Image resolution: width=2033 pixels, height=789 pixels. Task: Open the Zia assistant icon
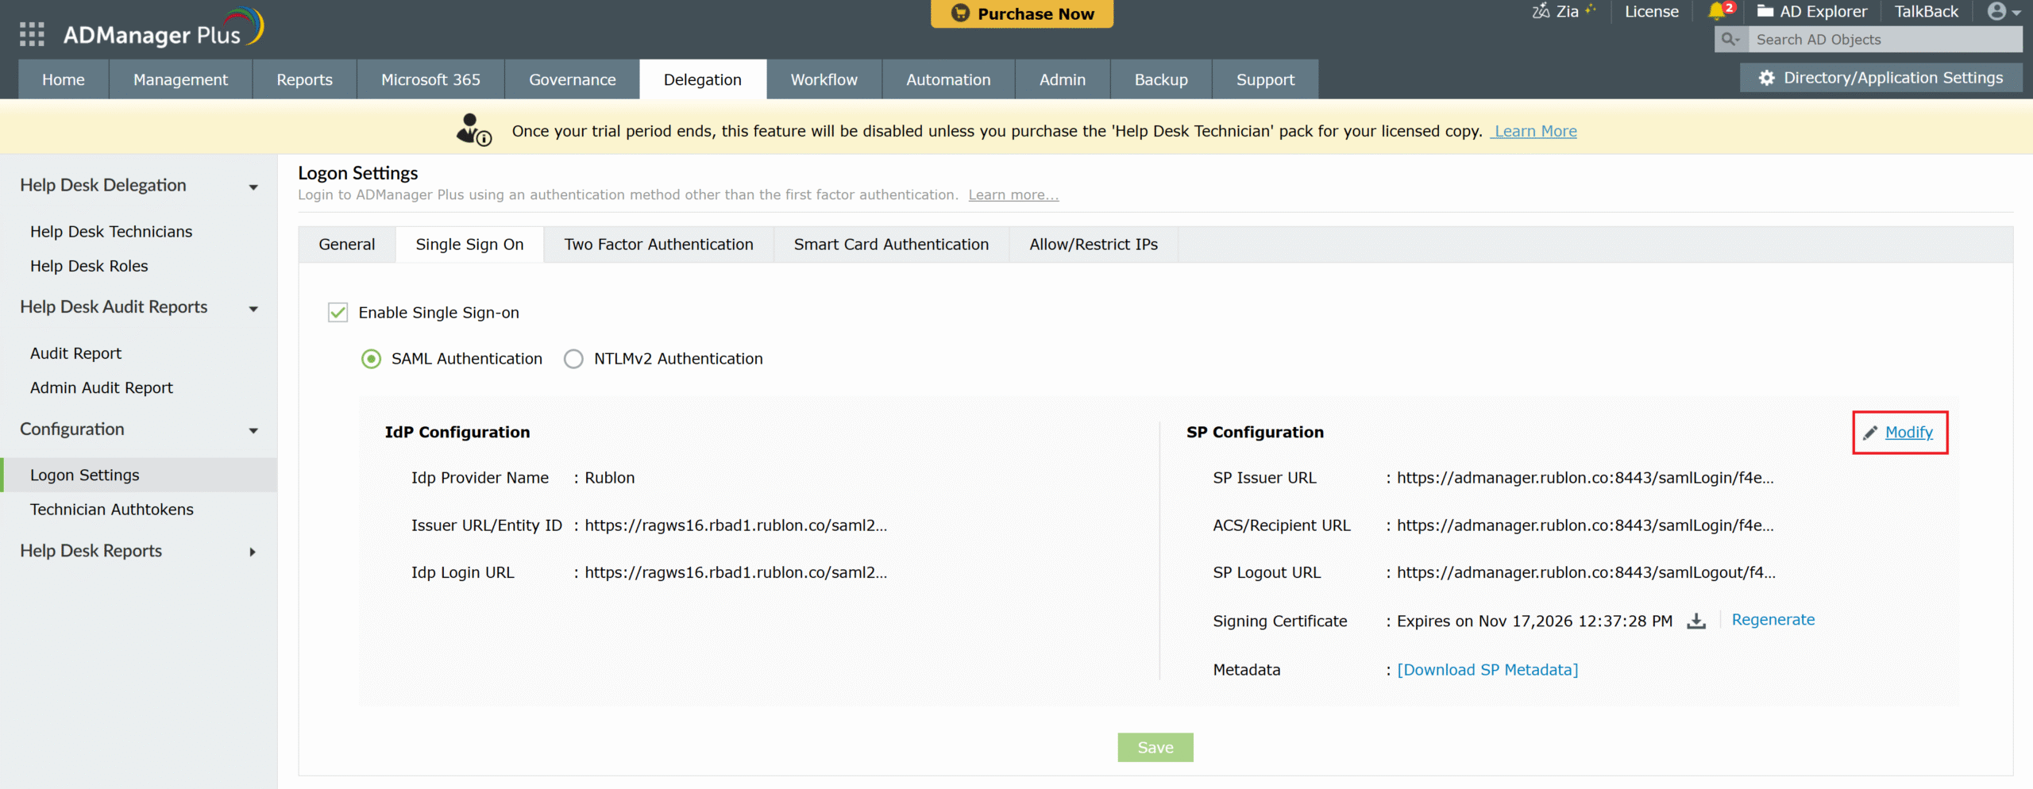click(x=1541, y=11)
